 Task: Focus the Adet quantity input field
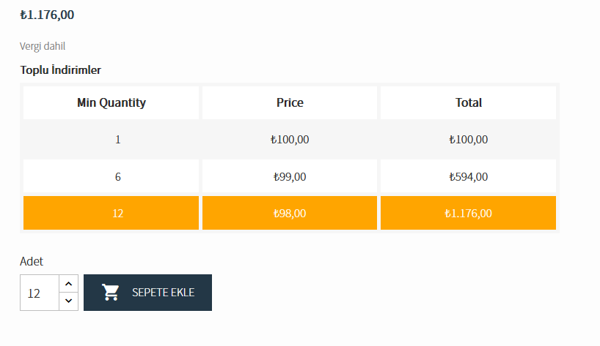pyautogui.click(x=39, y=293)
